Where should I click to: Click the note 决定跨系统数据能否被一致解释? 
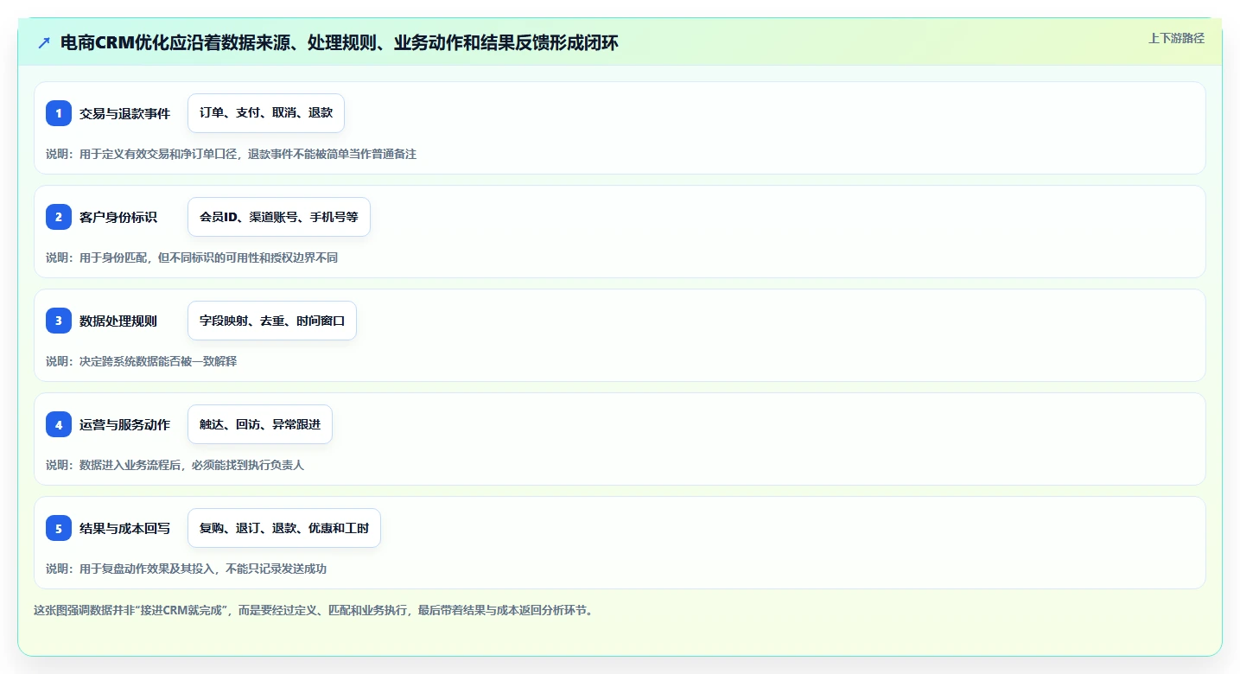tap(141, 361)
